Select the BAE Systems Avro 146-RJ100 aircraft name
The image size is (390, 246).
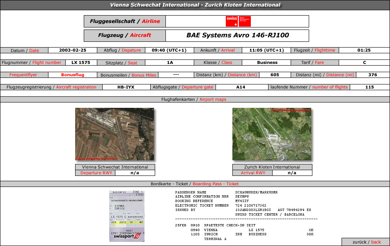[238, 35]
